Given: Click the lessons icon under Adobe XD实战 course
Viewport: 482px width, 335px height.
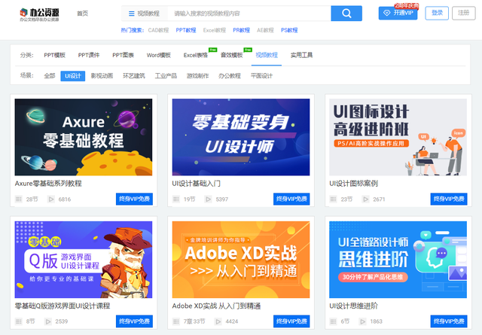Looking at the screenshot, I should click(x=176, y=321).
